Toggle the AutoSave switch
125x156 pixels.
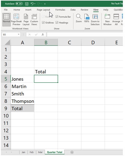19,4
